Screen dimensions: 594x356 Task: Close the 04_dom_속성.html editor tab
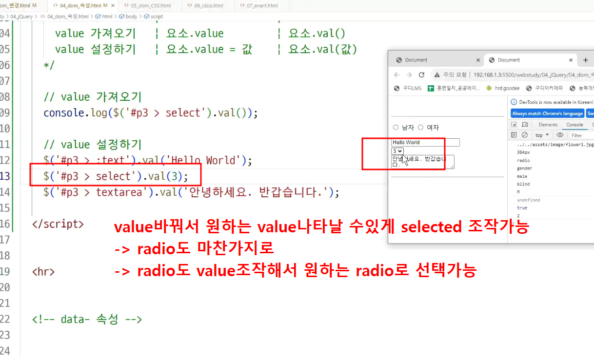click(x=112, y=6)
